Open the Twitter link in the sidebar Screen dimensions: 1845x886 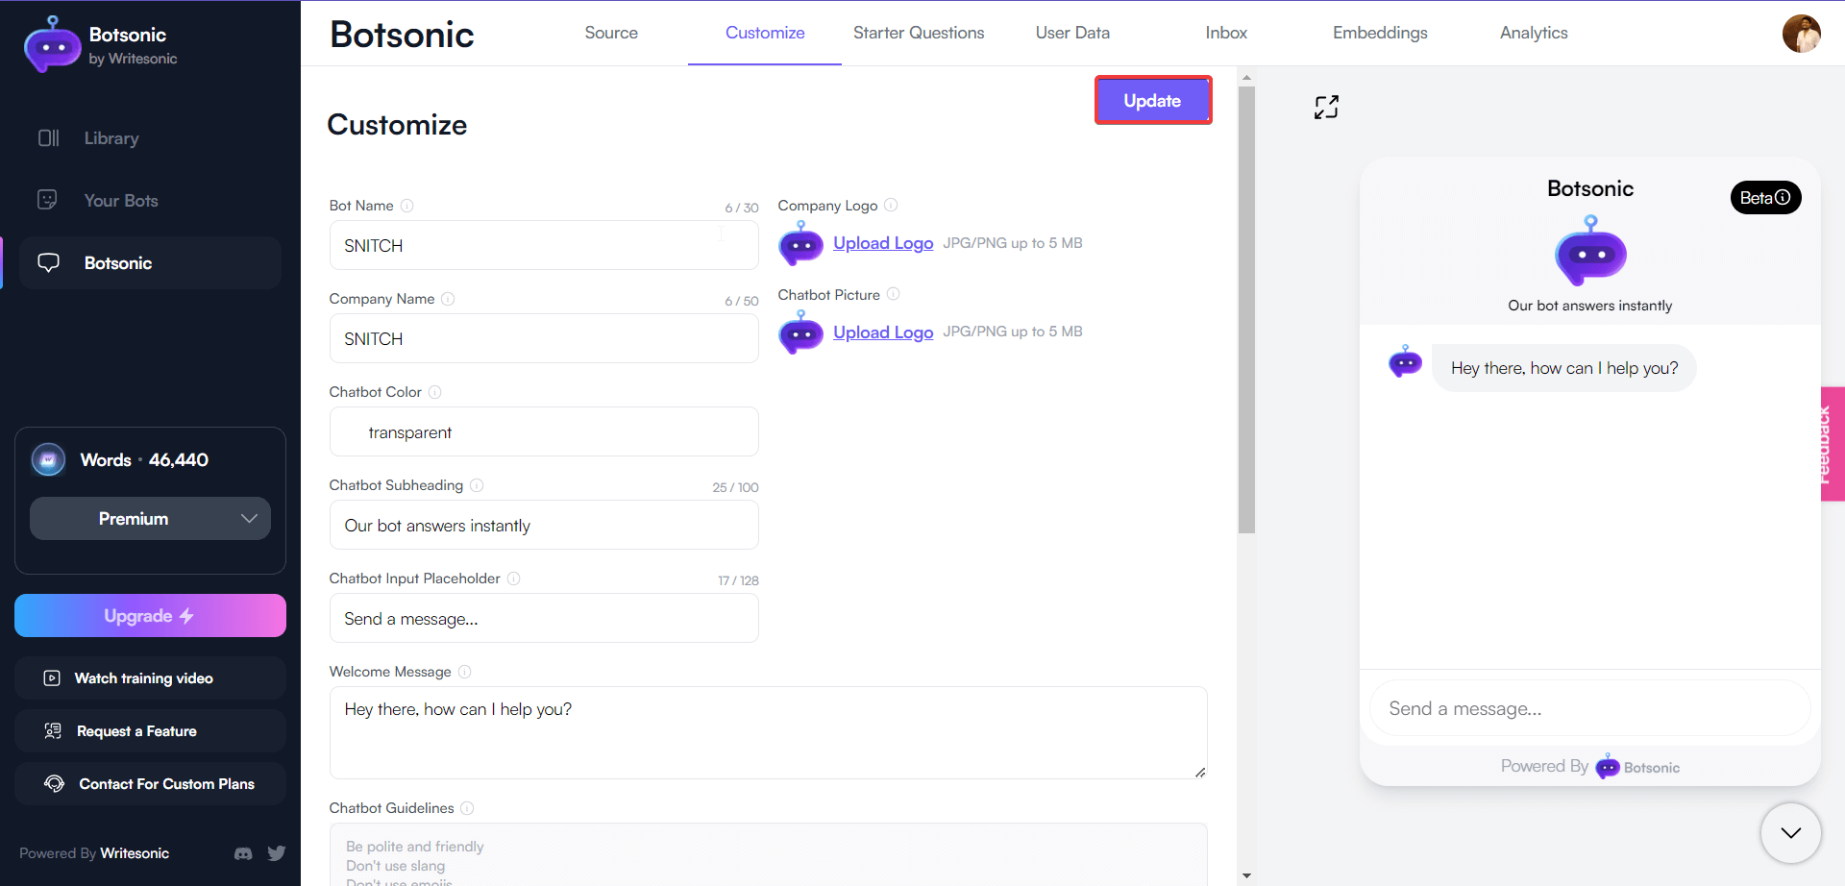(x=277, y=853)
